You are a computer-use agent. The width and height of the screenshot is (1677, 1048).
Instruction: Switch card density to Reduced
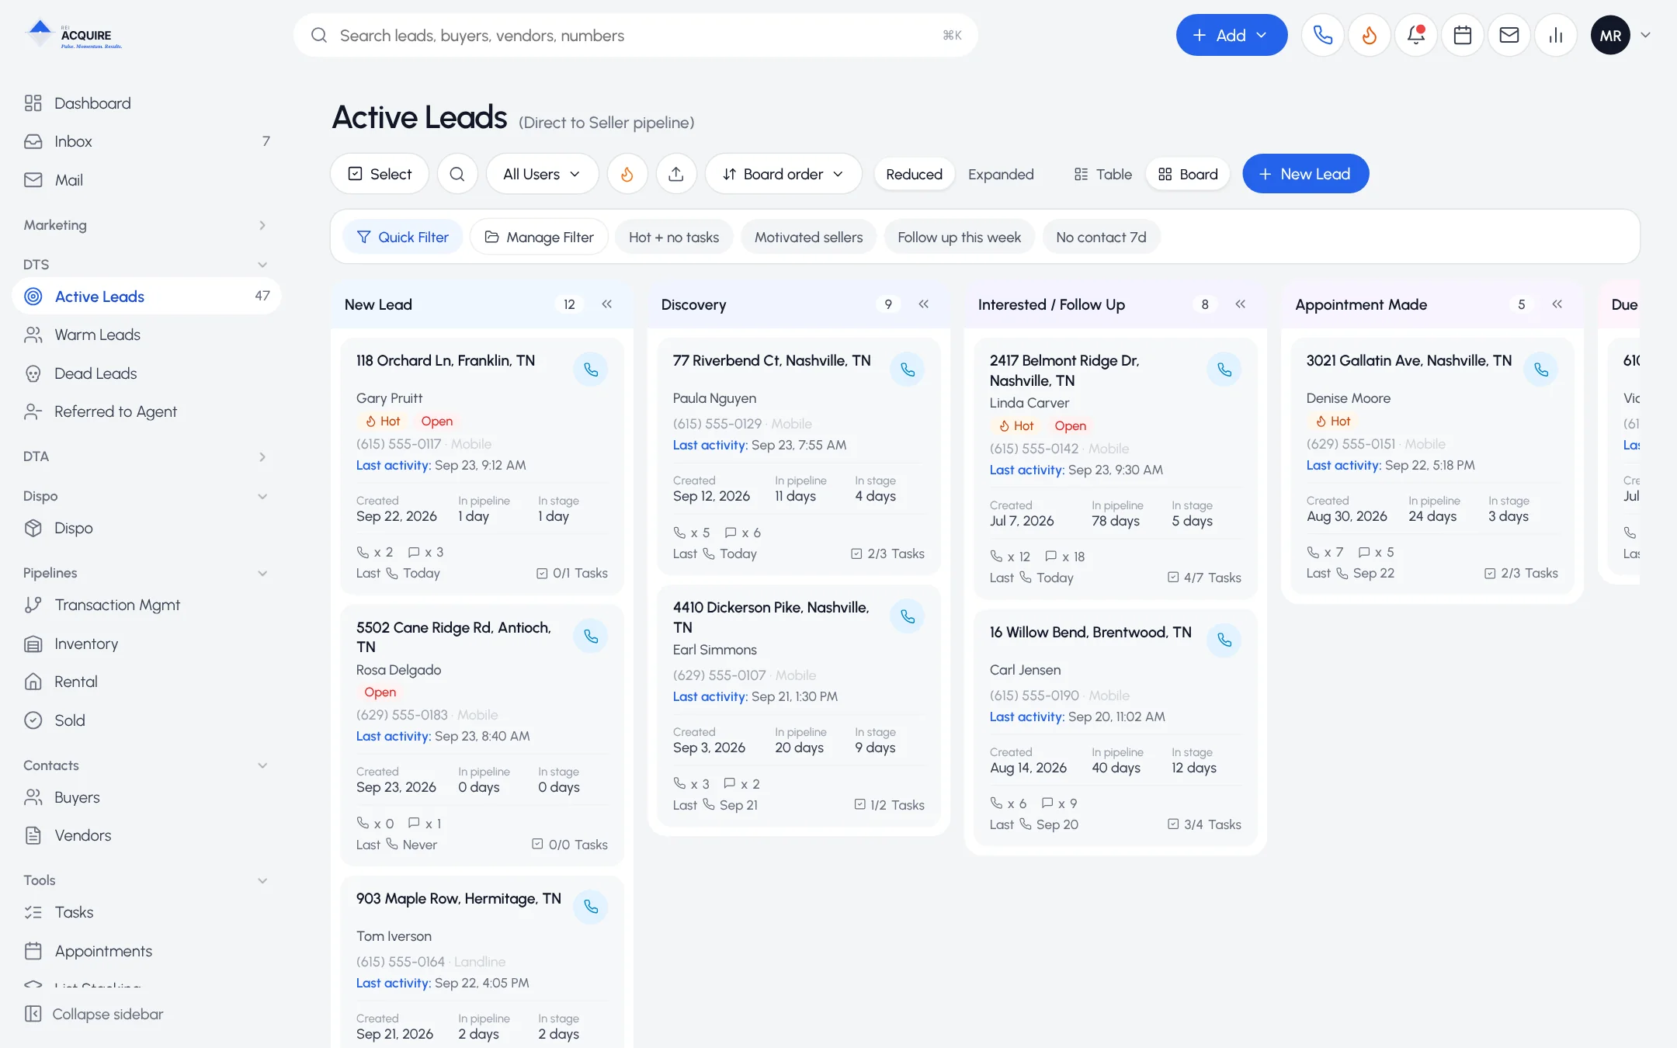(914, 174)
